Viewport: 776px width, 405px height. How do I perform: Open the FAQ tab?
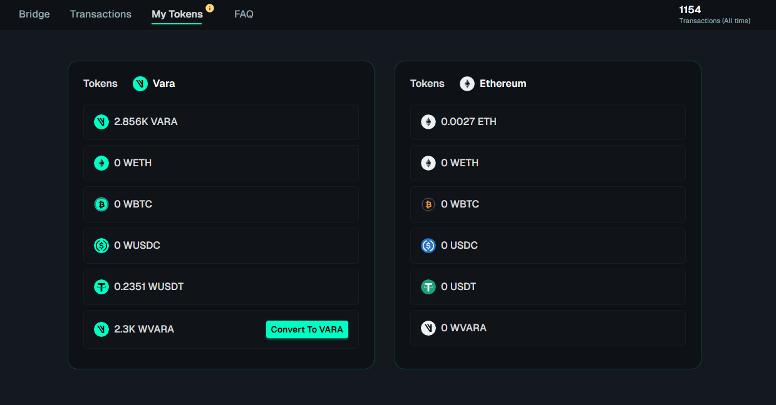point(244,14)
